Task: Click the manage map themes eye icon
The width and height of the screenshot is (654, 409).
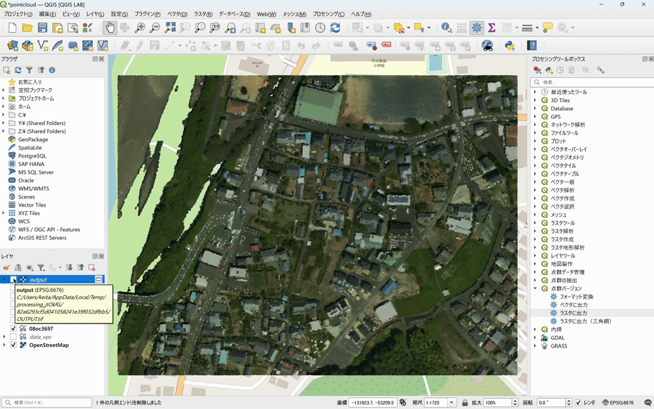Action: [29, 267]
